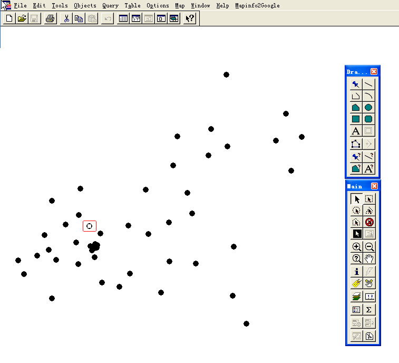Screen dimensions: 399x363
Task: Select the Rectangle drawing tool
Action: (356, 119)
